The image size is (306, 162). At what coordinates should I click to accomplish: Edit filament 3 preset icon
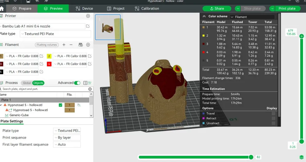(41, 64)
